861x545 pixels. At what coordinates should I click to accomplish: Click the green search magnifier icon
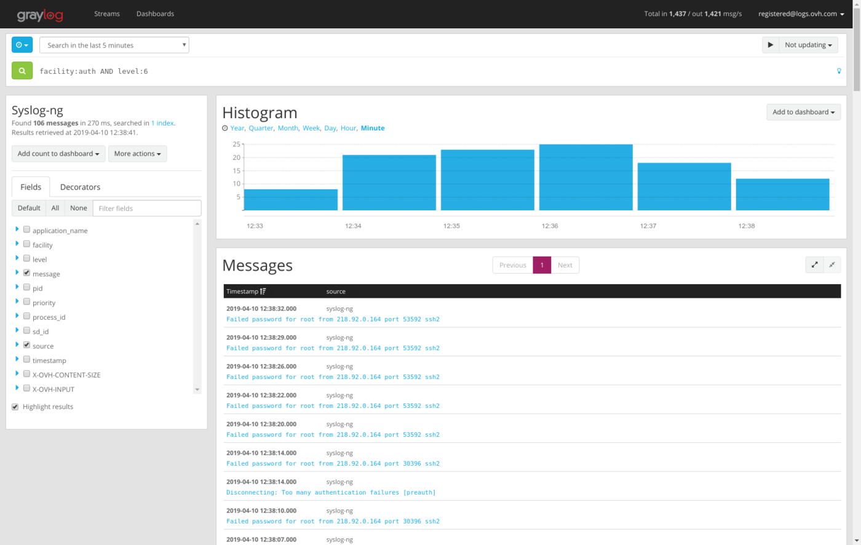[22, 70]
